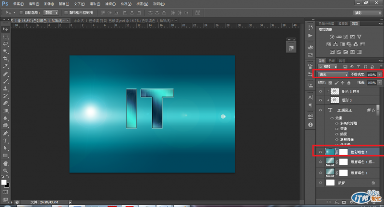This screenshot has width=384, height=207.
Task: Select the Horizontal Type tool
Action: click(5, 141)
